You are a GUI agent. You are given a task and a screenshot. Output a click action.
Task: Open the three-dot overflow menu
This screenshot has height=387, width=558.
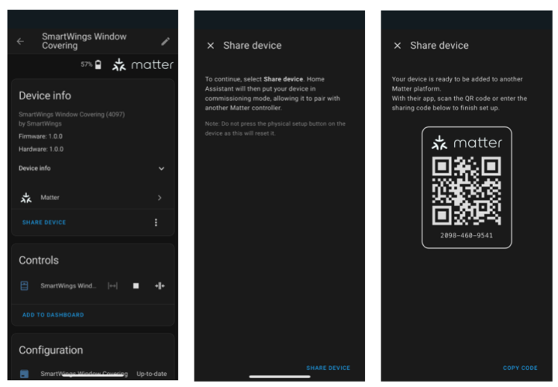point(156,223)
